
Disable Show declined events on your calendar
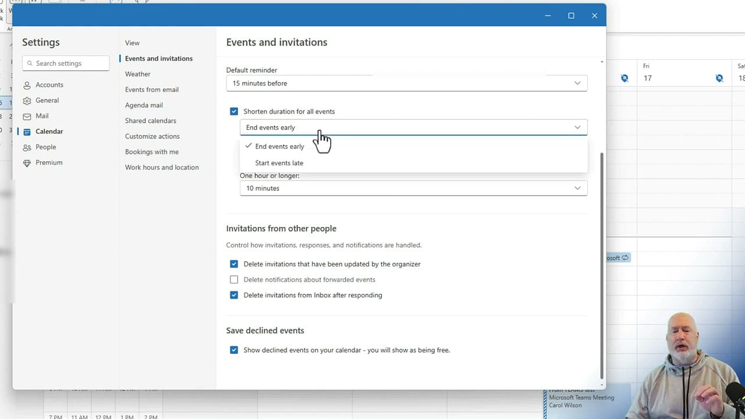(x=234, y=350)
